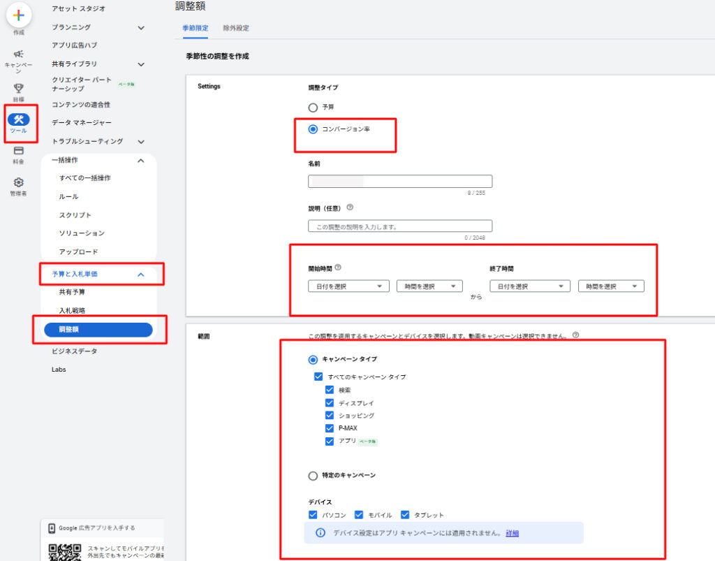This screenshot has height=561, width=715.
Task: Click the 詳細 link
Action: (513, 533)
